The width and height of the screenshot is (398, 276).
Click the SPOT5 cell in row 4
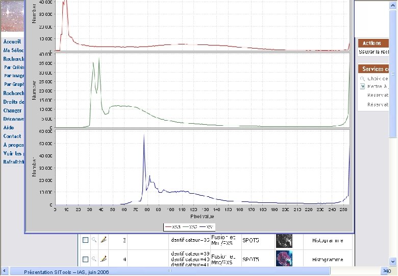pyautogui.click(x=251, y=260)
